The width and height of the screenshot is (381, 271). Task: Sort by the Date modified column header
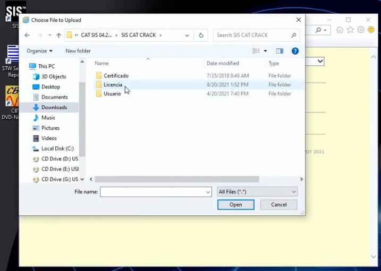point(223,63)
